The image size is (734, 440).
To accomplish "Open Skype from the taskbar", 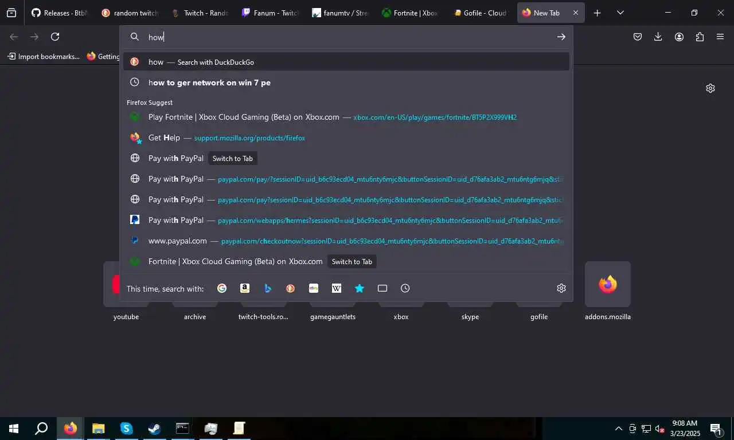I will (x=126, y=429).
